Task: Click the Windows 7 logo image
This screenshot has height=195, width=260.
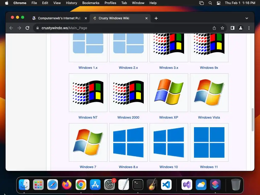Action: 88,142
